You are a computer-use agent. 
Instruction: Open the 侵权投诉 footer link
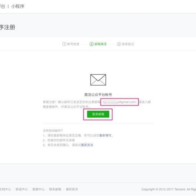point(72,189)
